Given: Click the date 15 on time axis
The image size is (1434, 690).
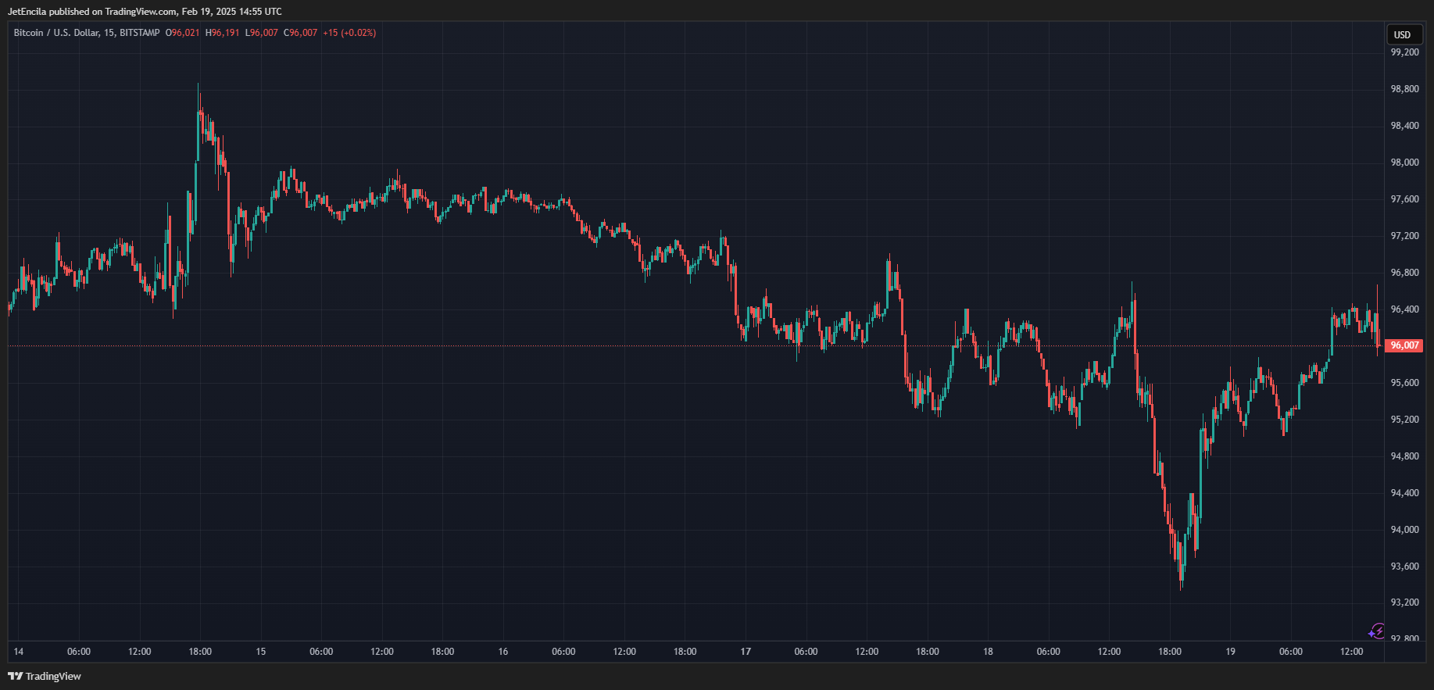Looking at the screenshot, I should click(261, 652).
